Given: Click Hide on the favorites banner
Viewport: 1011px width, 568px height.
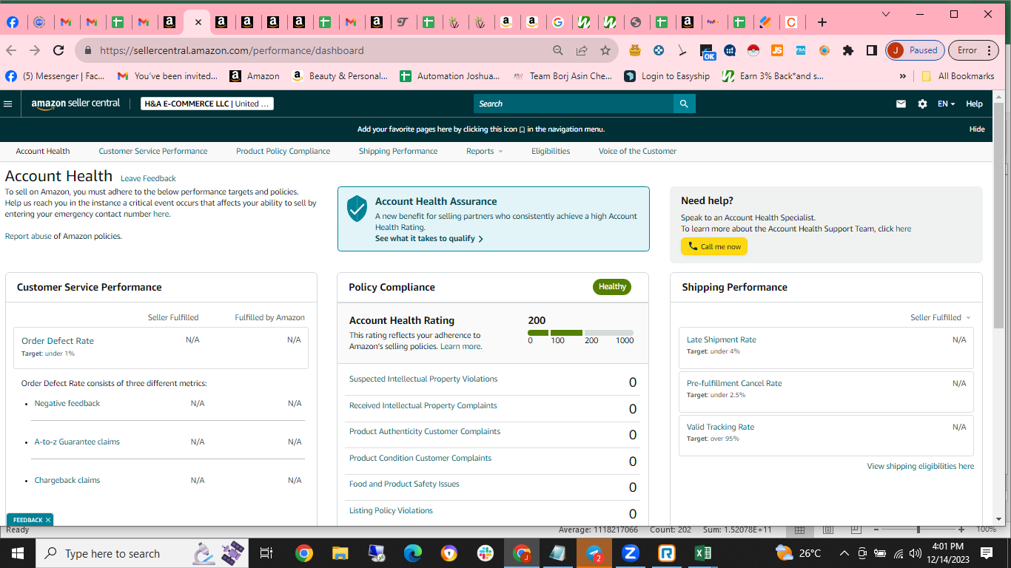Looking at the screenshot, I should point(977,129).
